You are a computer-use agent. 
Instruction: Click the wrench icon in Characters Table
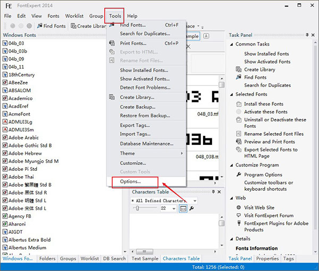tap(191, 209)
